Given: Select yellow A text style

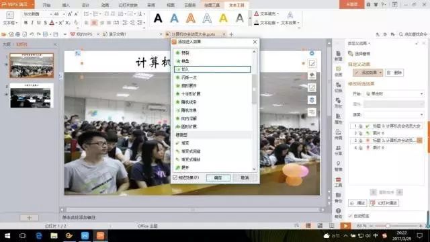Looking at the screenshot, I should pyautogui.click(x=224, y=18).
